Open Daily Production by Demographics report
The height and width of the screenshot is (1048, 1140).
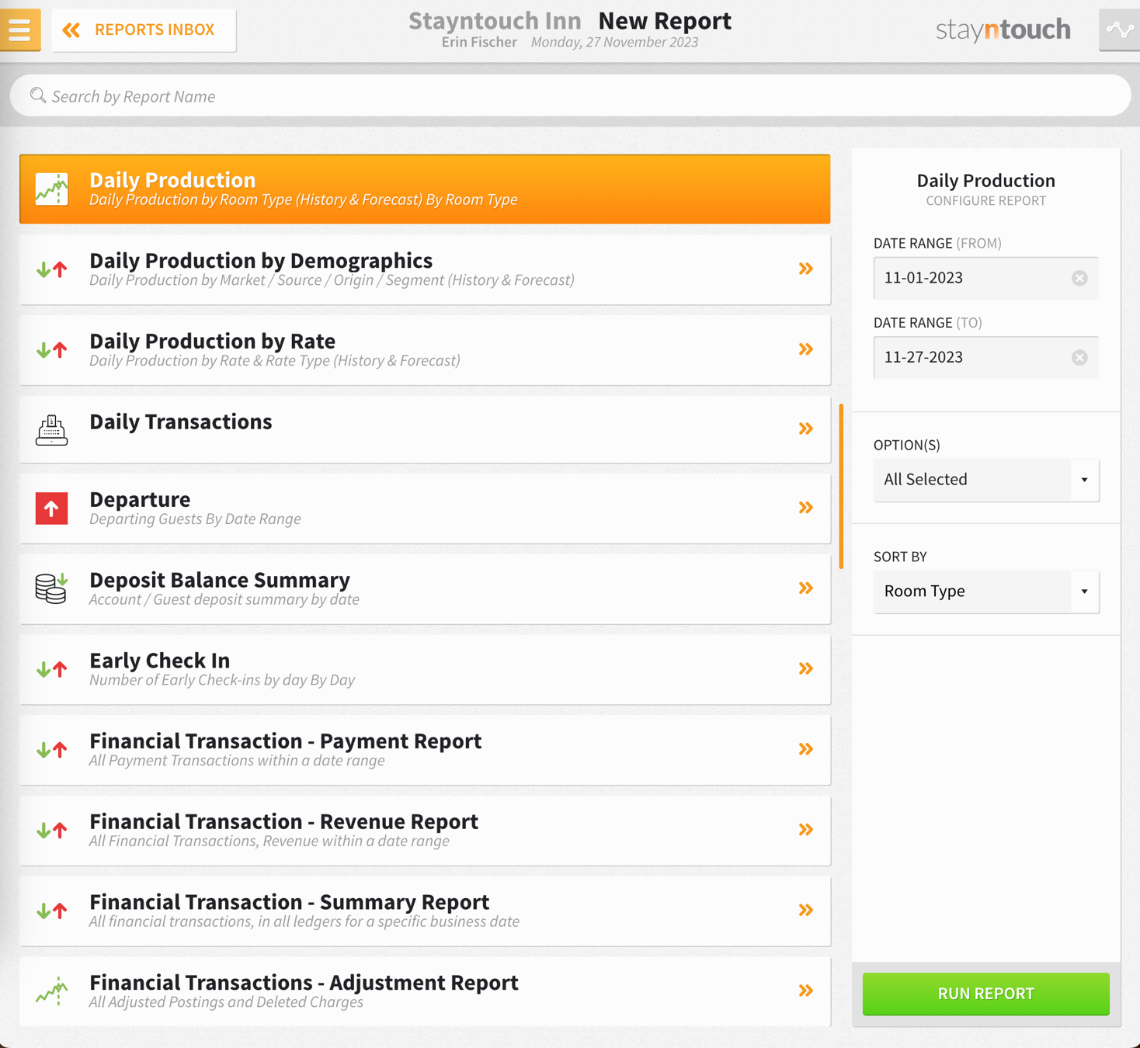tap(425, 269)
